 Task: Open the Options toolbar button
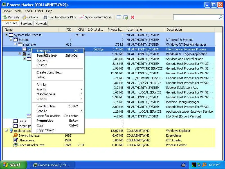[30, 17]
